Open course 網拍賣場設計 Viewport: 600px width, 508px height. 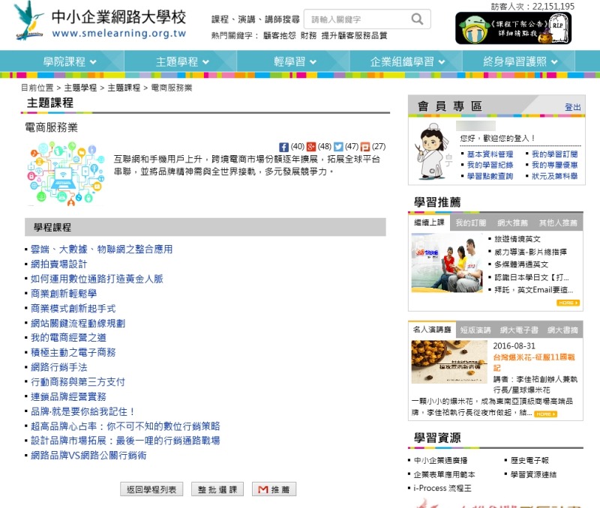(x=59, y=264)
